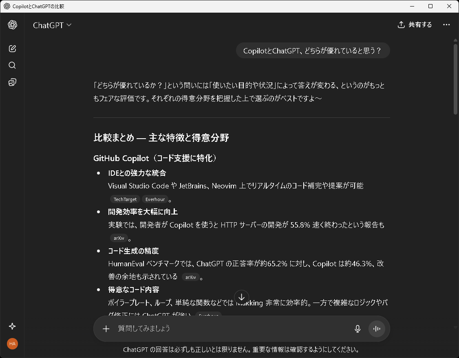Open search using the magnifier icon
Viewport: 459px width, 358px height.
click(x=12, y=65)
